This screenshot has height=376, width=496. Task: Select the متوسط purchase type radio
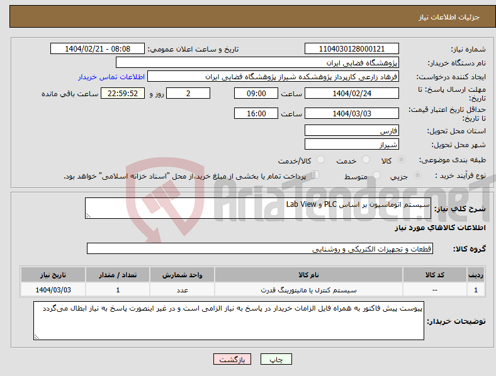pyautogui.click(x=376, y=175)
